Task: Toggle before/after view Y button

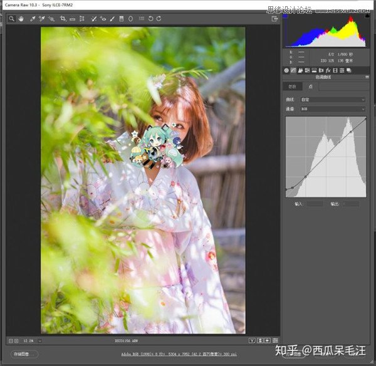Action: pos(252,340)
